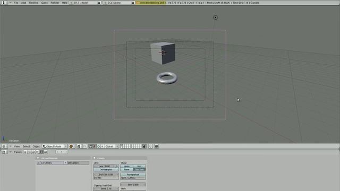Click the SR:2-Model screen name field
This screenshot has width=340, height=191.
tap(85, 3)
